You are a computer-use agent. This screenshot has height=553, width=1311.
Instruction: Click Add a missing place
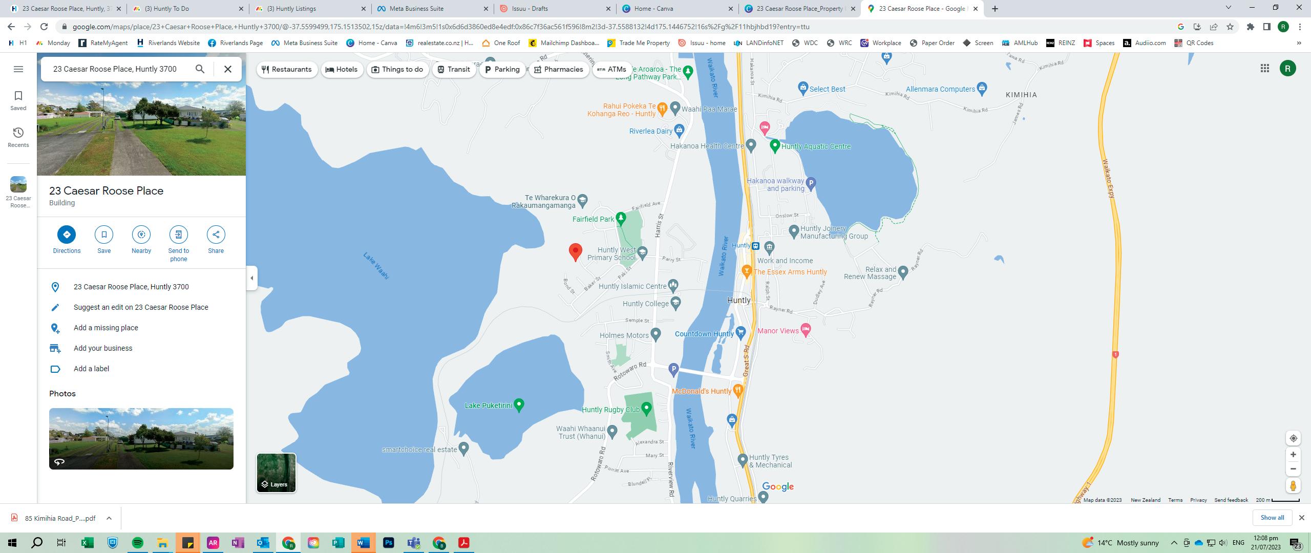[x=105, y=328]
